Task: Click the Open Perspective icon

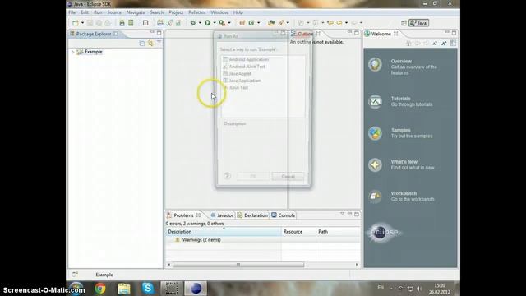Action: [x=404, y=23]
